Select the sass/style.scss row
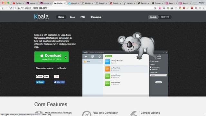This screenshot has width=206, height=116. pyautogui.click(x=126, y=76)
